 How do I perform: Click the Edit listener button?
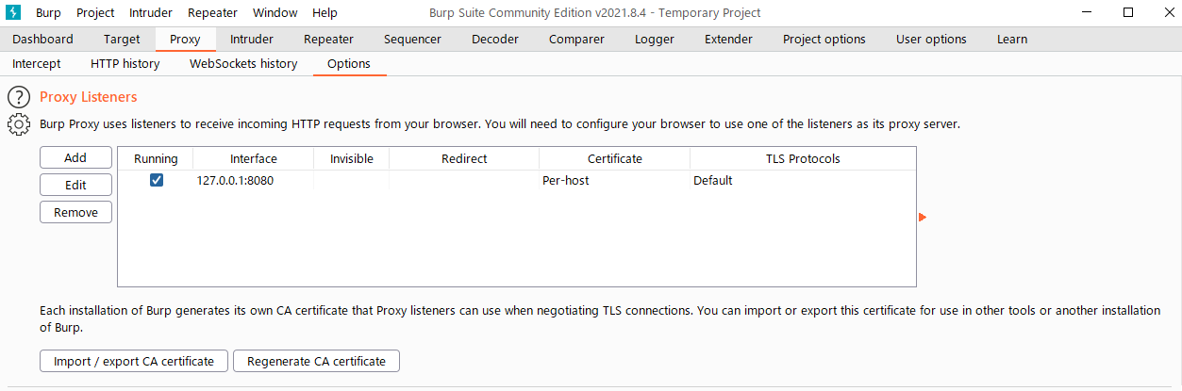[x=75, y=185]
